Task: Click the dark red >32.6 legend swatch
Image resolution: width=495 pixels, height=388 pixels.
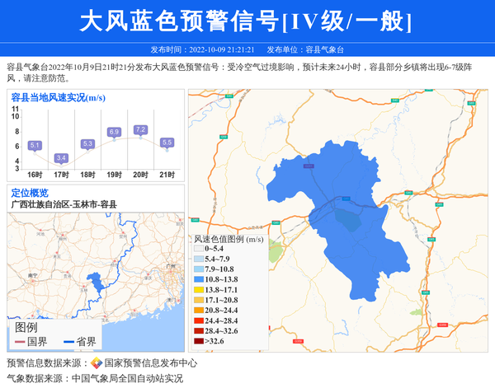Action: click(198, 341)
